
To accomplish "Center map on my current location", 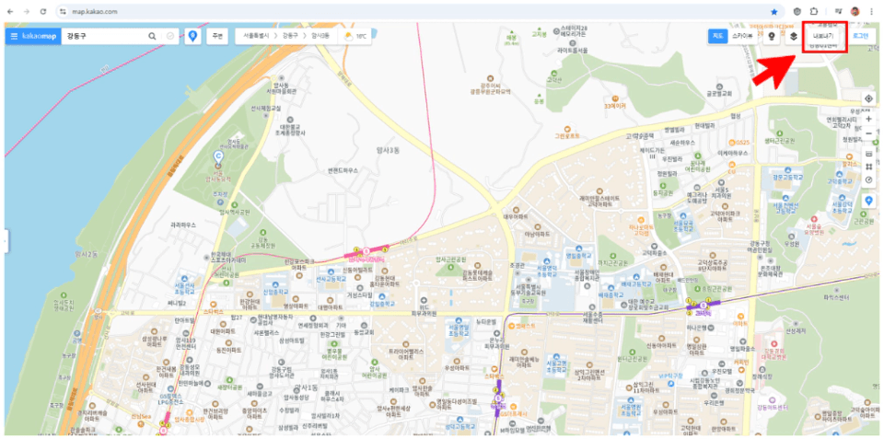I will 868,98.
